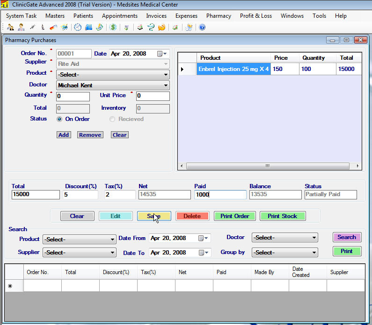The width and height of the screenshot is (372, 325).
Task: Click the blue question mark help icon
Action: [x=202, y=27]
